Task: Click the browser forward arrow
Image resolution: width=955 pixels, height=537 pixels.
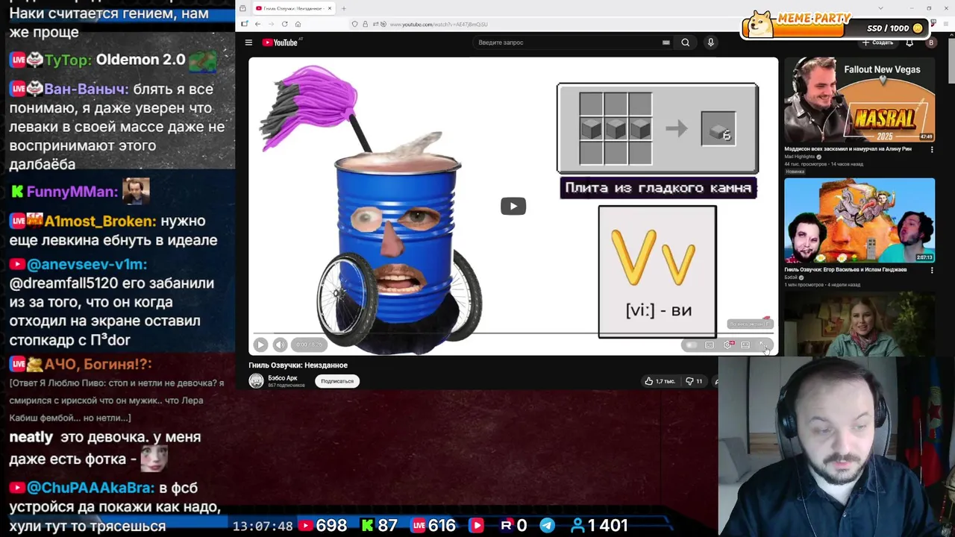Action: (x=271, y=24)
